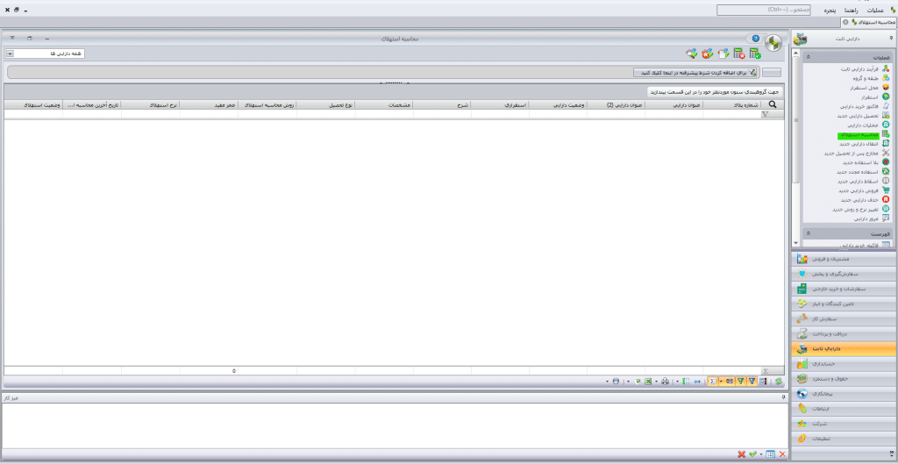Click the calculator with red mark toolbar icon
The height and width of the screenshot is (464, 898).
click(x=739, y=54)
